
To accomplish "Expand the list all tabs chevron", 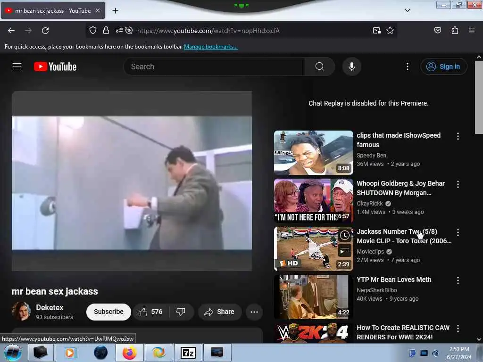I will pyautogui.click(x=407, y=10).
